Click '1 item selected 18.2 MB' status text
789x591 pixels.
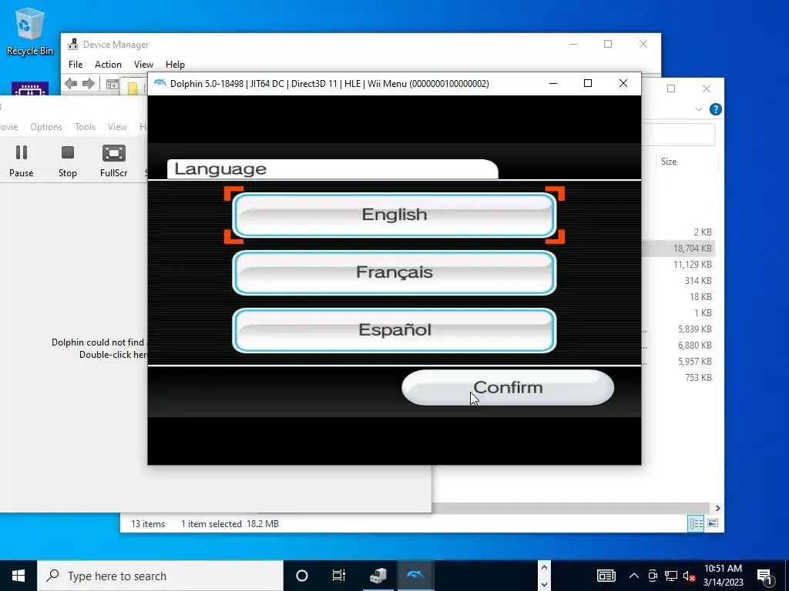[230, 523]
